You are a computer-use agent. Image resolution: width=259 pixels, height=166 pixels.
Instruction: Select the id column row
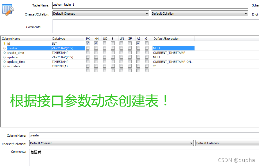(9, 44)
